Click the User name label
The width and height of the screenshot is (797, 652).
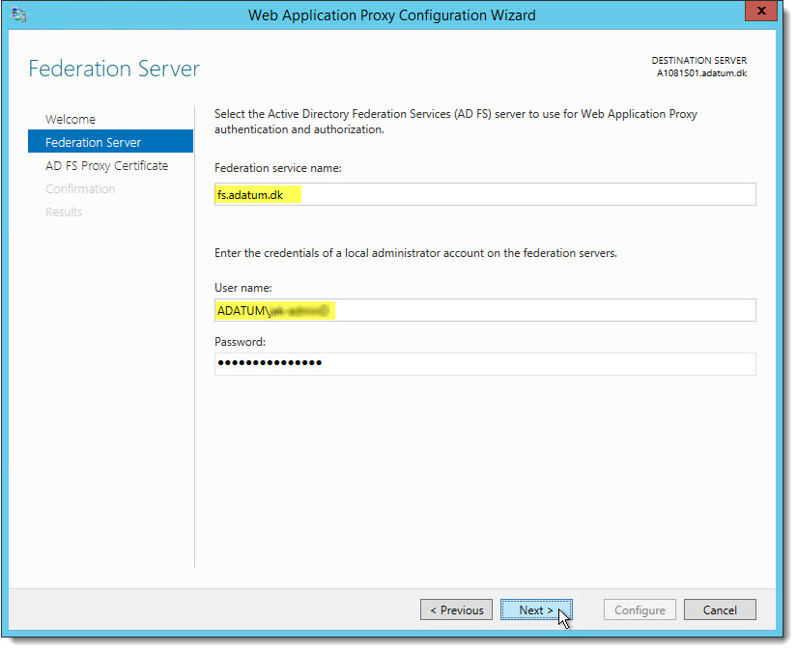coord(242,288)
